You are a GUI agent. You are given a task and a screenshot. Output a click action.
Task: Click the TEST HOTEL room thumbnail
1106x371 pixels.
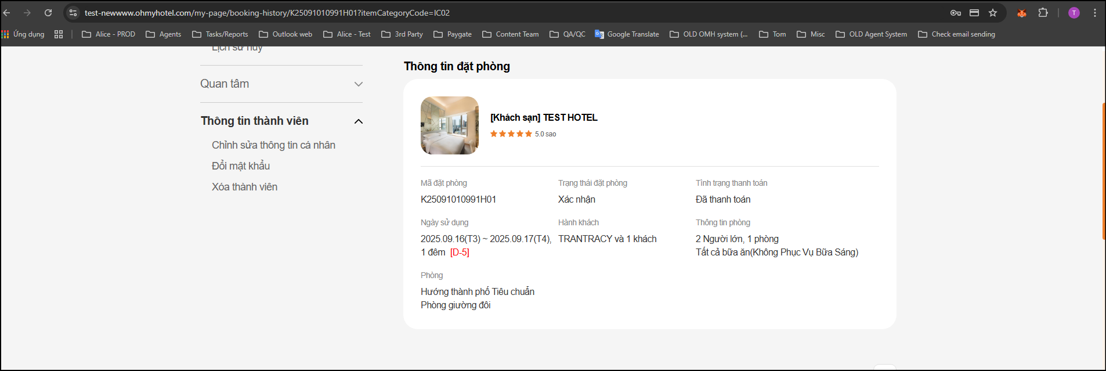(450, 125)
